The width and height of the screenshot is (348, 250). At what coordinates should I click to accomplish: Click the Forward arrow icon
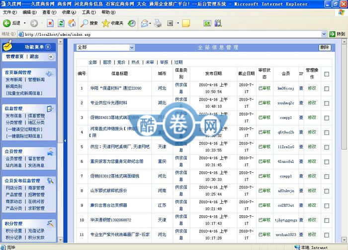tap(34, 23)
